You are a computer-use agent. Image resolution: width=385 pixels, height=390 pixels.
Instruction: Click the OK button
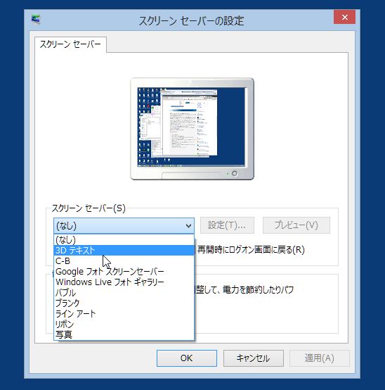point(187,358)
